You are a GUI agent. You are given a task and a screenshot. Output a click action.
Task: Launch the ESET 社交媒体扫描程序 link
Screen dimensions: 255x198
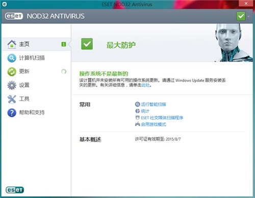162,118
